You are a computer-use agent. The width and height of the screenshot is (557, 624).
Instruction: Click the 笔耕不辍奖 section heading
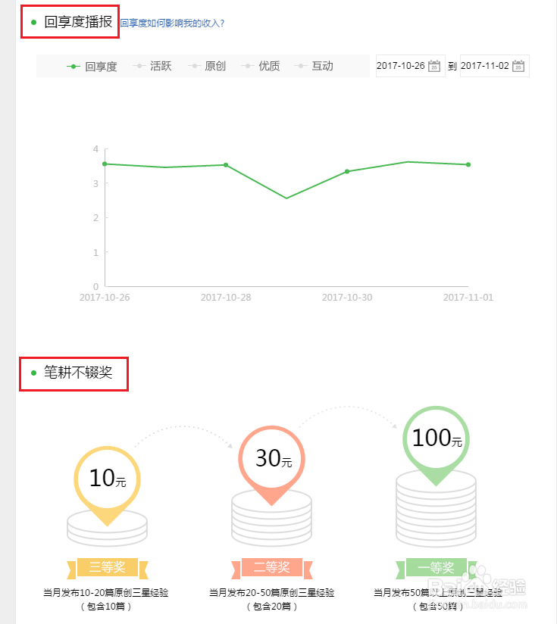coord(78,373)
